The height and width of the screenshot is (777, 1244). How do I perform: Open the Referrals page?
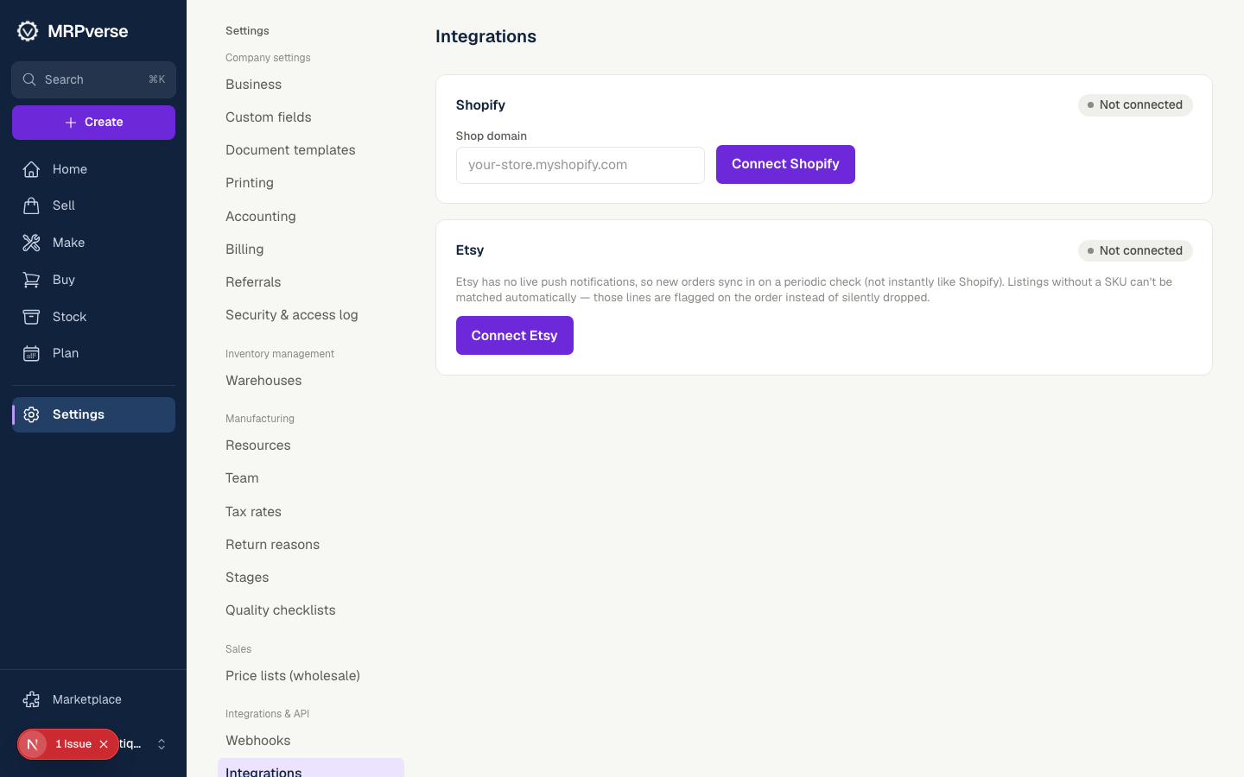pos(253,282)
